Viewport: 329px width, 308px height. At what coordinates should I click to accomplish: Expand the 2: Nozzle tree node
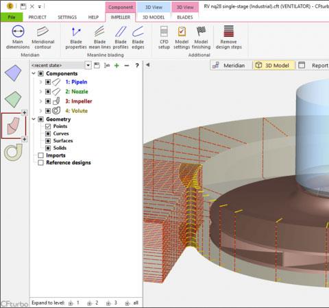[40, 92]
